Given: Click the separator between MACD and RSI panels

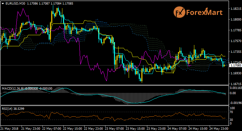Looking at the screenshot, I should click(x=114, y=105).
